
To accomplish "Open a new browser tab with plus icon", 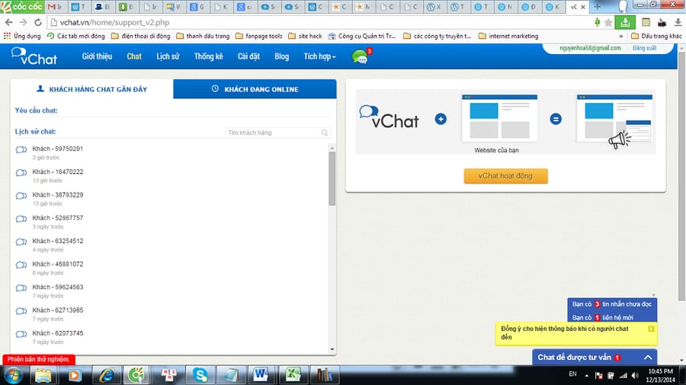I will pos(597,7).
